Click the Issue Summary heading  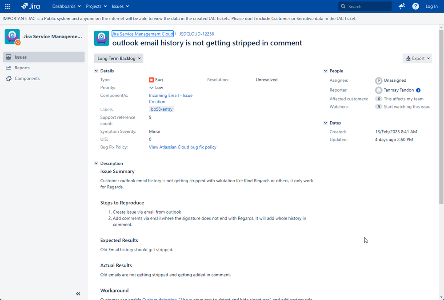(117, 172)
